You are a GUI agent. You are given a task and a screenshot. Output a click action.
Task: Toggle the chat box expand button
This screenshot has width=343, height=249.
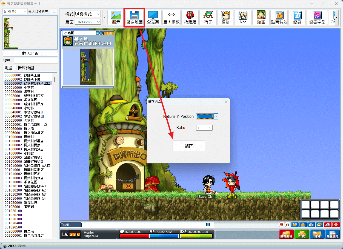tap(208, 225)
